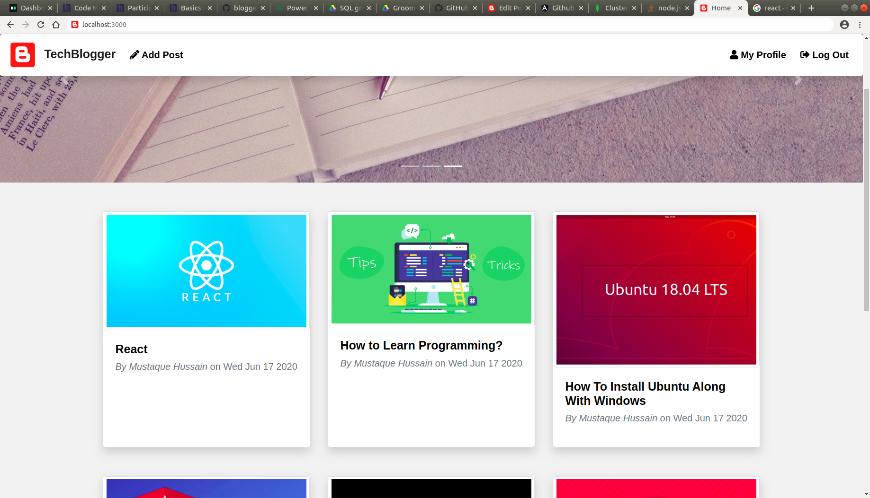The width and height of the screenshot is (870, 498).
Task: Maximize the browser window
Action: coord(854,8)
